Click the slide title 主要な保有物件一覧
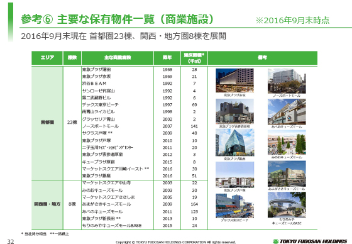The image size is (352, 244). tap(106, 19)
